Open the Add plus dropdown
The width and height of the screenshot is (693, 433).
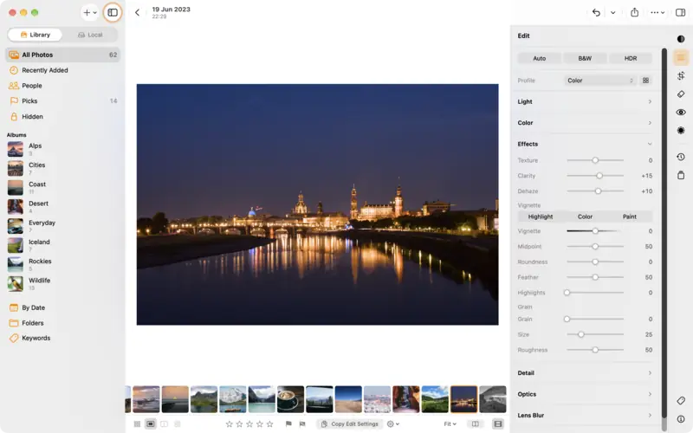tap(90, 12)
